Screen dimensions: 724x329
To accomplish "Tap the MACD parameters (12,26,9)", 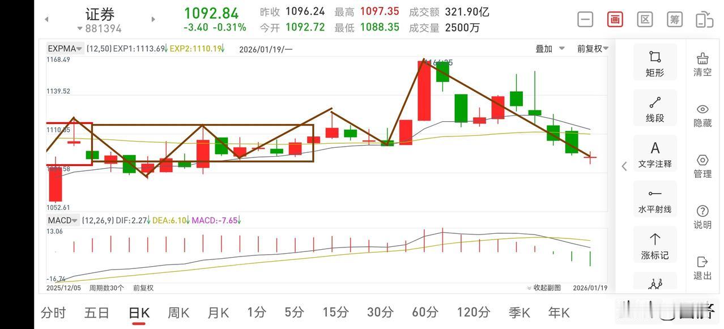I will pyautogui.click(x=97, y=220).
